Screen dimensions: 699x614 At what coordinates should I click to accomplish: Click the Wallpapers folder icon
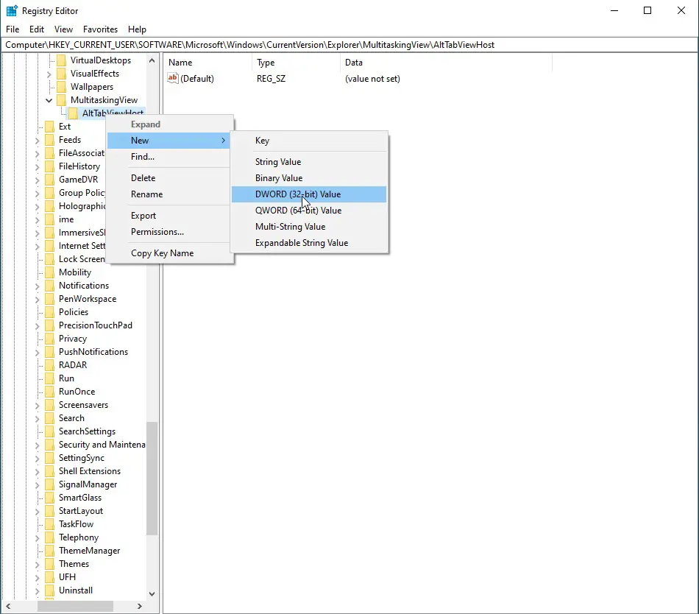pos(62,86)
